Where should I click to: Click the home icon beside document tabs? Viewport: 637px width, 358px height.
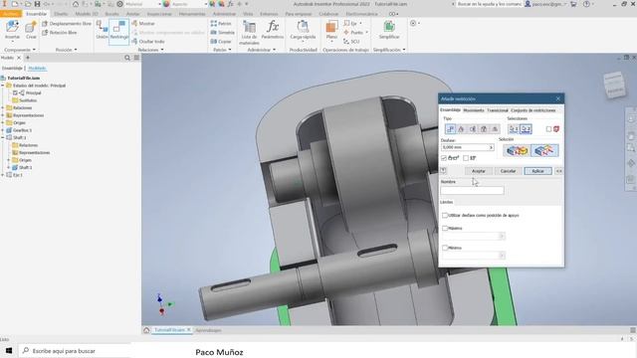[146, 330]
